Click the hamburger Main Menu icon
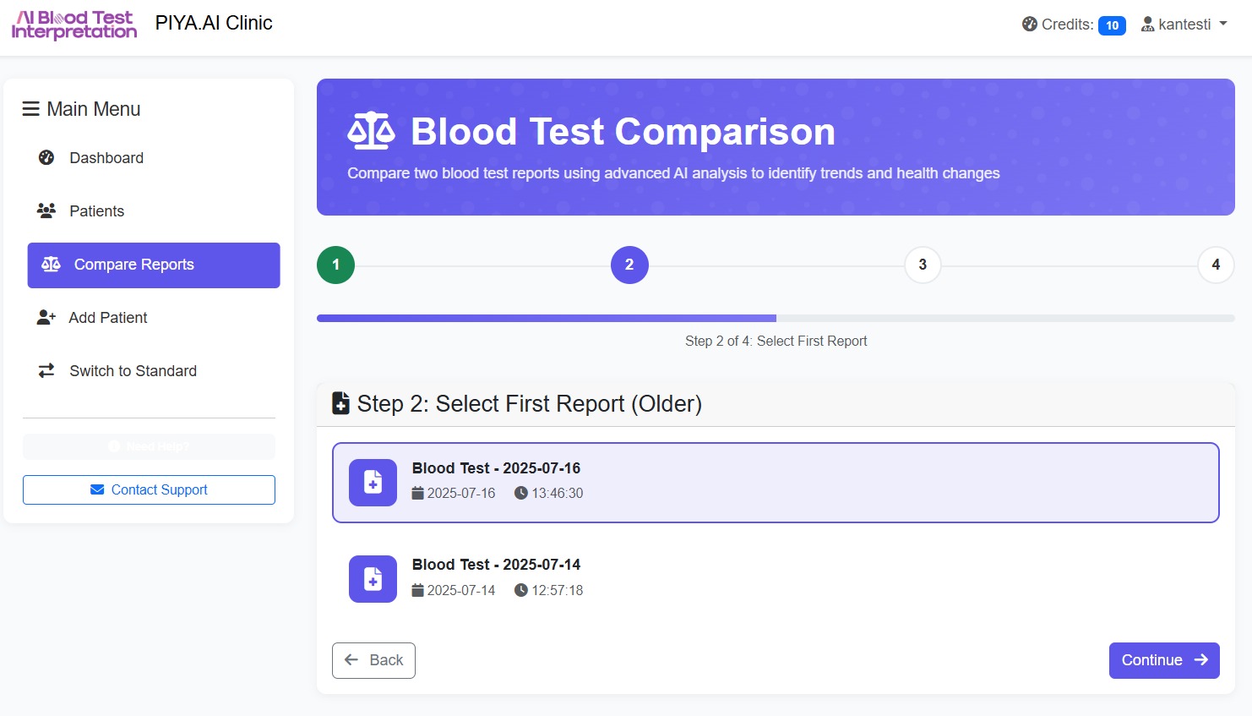 [x=31, y=109]
